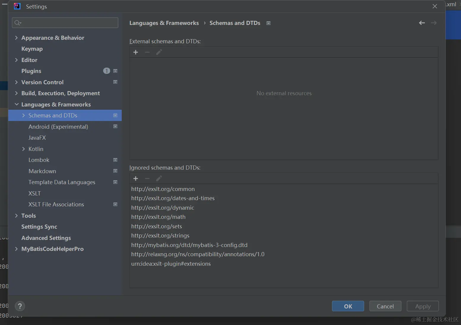Collapse the Languages & Frameworks node
Image resolution: width=461 pixels, height=325 pixels.
pyautogui.click(x=16, y=104)
